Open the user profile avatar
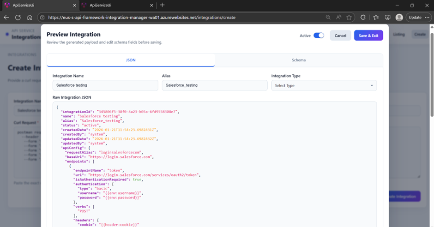This screenshot has width=434, height=227. tap(399, 18)
